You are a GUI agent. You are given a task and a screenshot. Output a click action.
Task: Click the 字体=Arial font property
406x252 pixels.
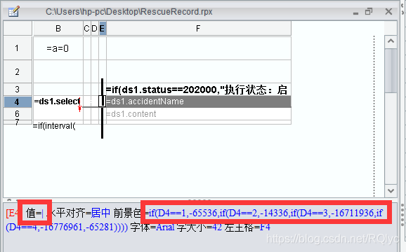[x=152, y=227]
